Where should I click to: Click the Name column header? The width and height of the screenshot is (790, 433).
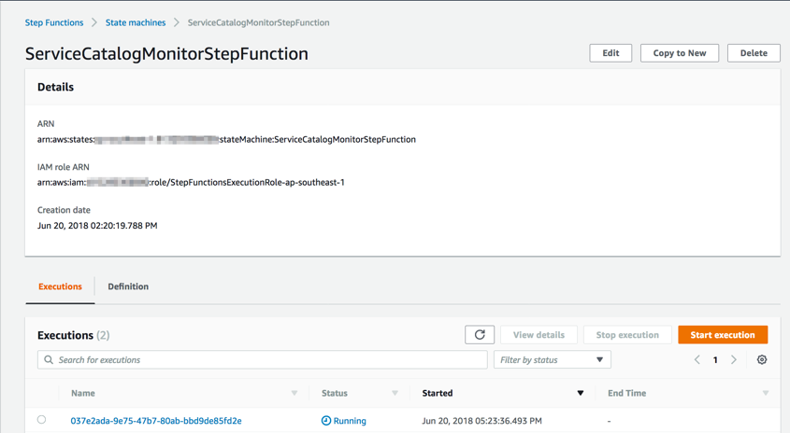82,393
